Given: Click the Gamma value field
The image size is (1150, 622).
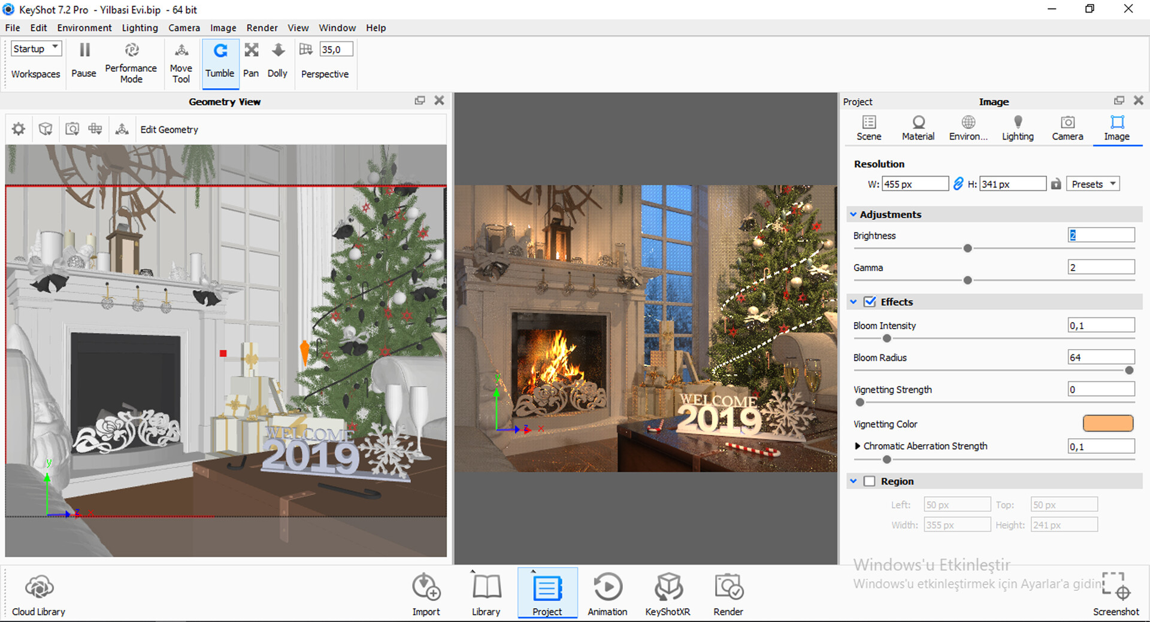Looking at the screenshot, I should tap(1101, 267).
